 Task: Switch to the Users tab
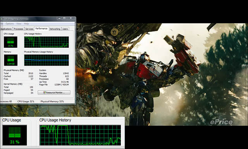coord(65,29)
